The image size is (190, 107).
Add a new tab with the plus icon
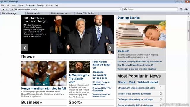click(x=189, y=13)
